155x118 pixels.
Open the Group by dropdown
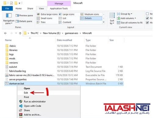(125, 14)
